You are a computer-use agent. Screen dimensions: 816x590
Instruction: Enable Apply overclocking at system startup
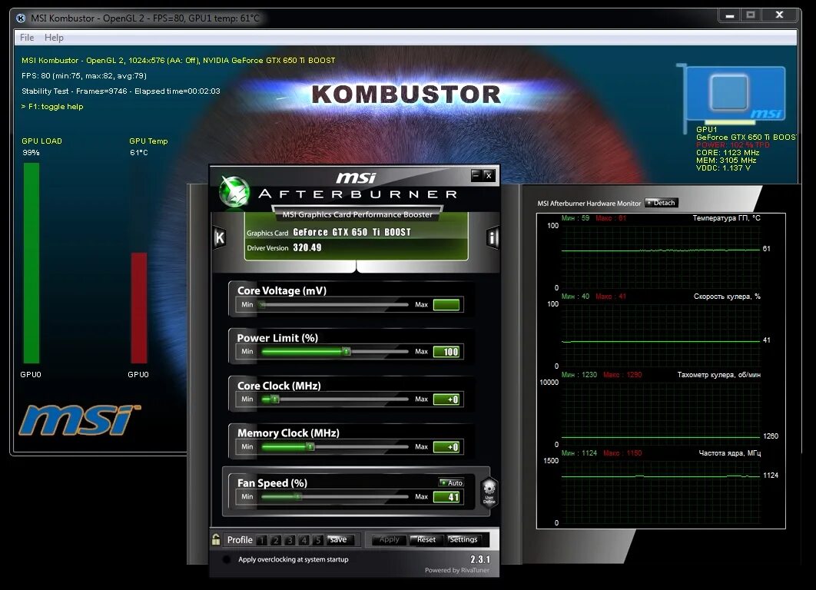tap(227, 559)
